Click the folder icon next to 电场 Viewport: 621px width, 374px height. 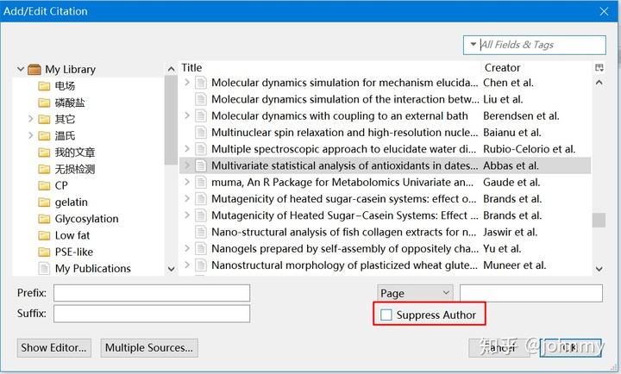(44, 86)
